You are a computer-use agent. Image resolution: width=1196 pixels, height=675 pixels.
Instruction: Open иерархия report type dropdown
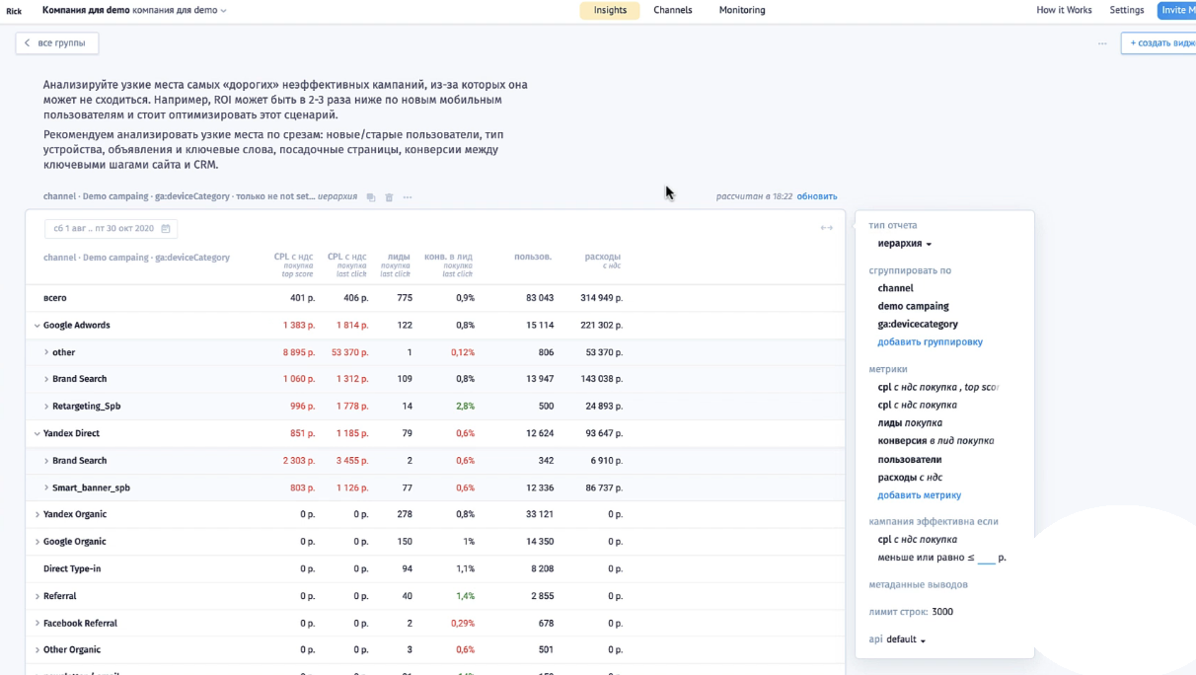point(905,244)
